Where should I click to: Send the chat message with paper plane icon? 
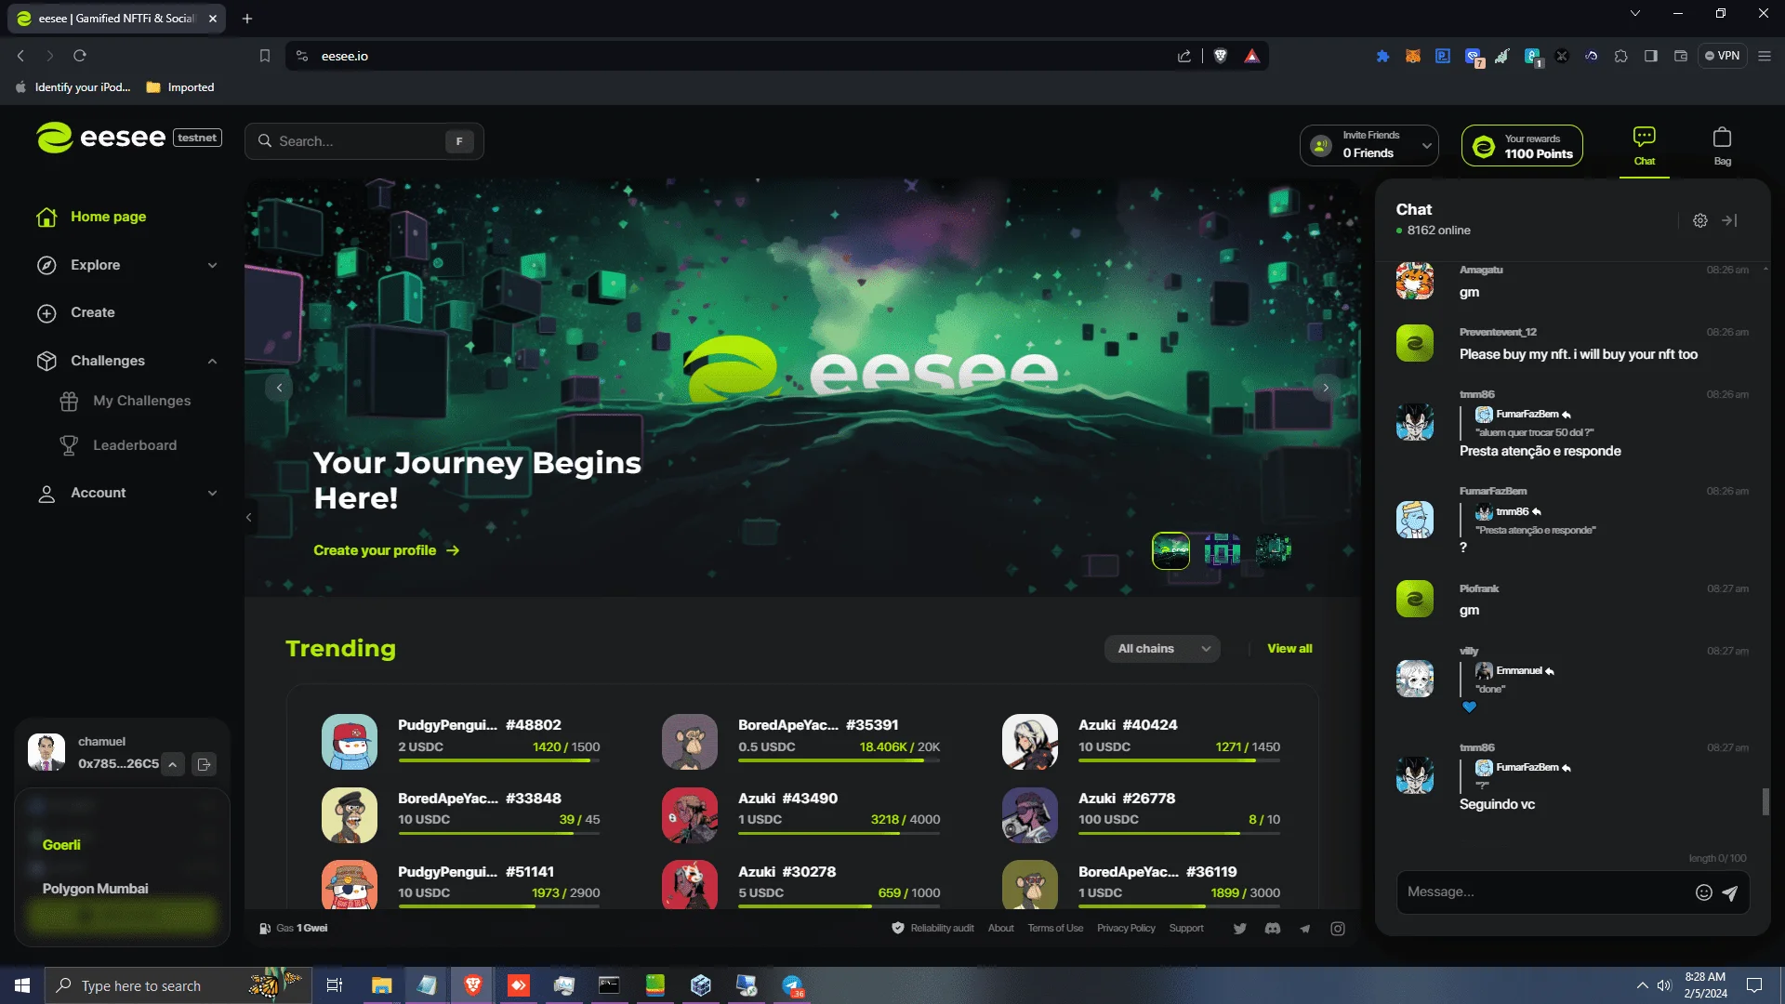pos(1729,892)
